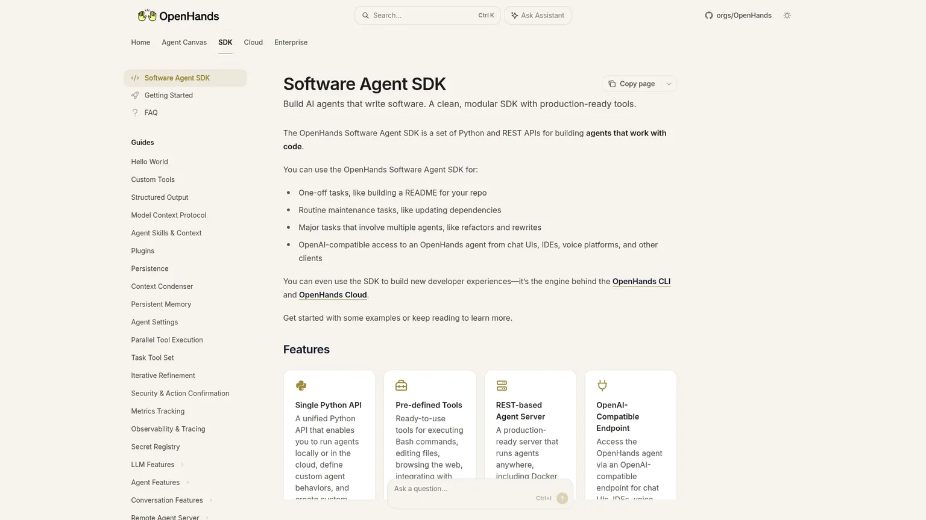
Task: Click the FAQ question mark icon
Action: [135, 113]
